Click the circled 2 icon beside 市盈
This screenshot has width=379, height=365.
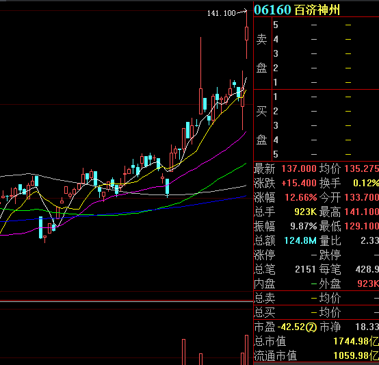click(x=311, y=327)
